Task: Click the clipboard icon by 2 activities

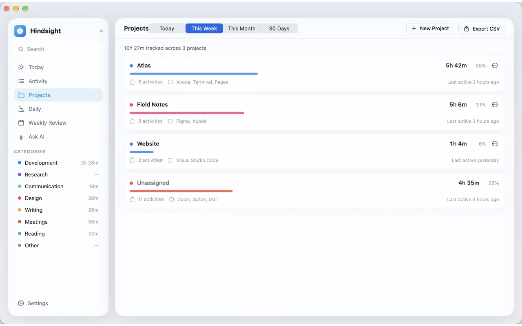Action: [132, 160]
